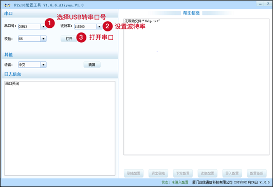273x187 pixels.
Task: Click the 波特率 label
Action: tap(66, 26)
